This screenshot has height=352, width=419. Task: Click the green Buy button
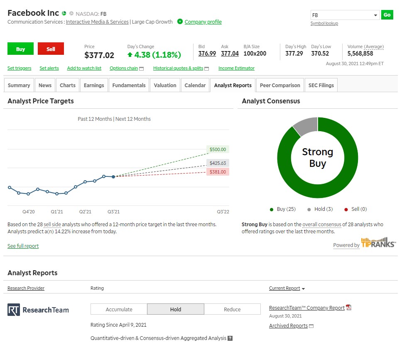pyautogui.click(x=21, y=49)
